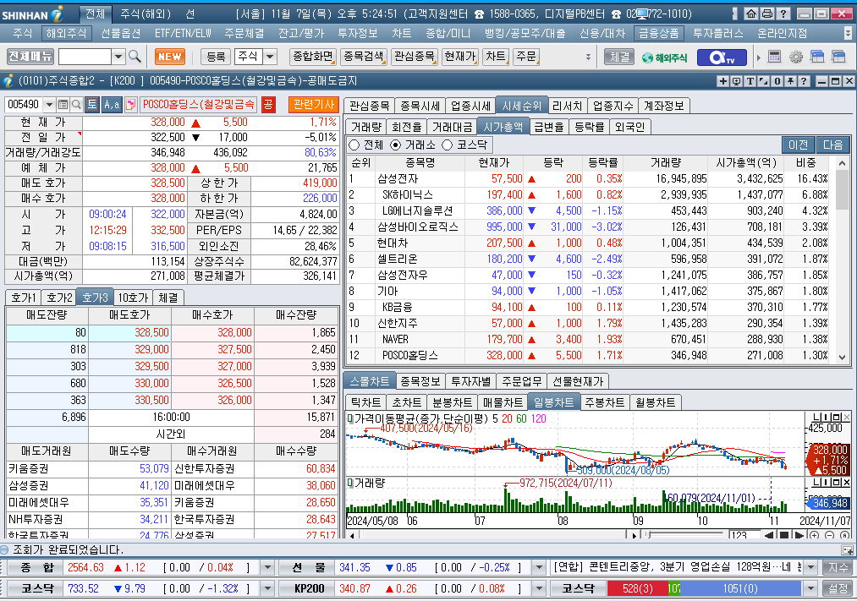Click the pin icon in the sub-window title bar
The width and height of the screenshot is (857, 601).
790,81
